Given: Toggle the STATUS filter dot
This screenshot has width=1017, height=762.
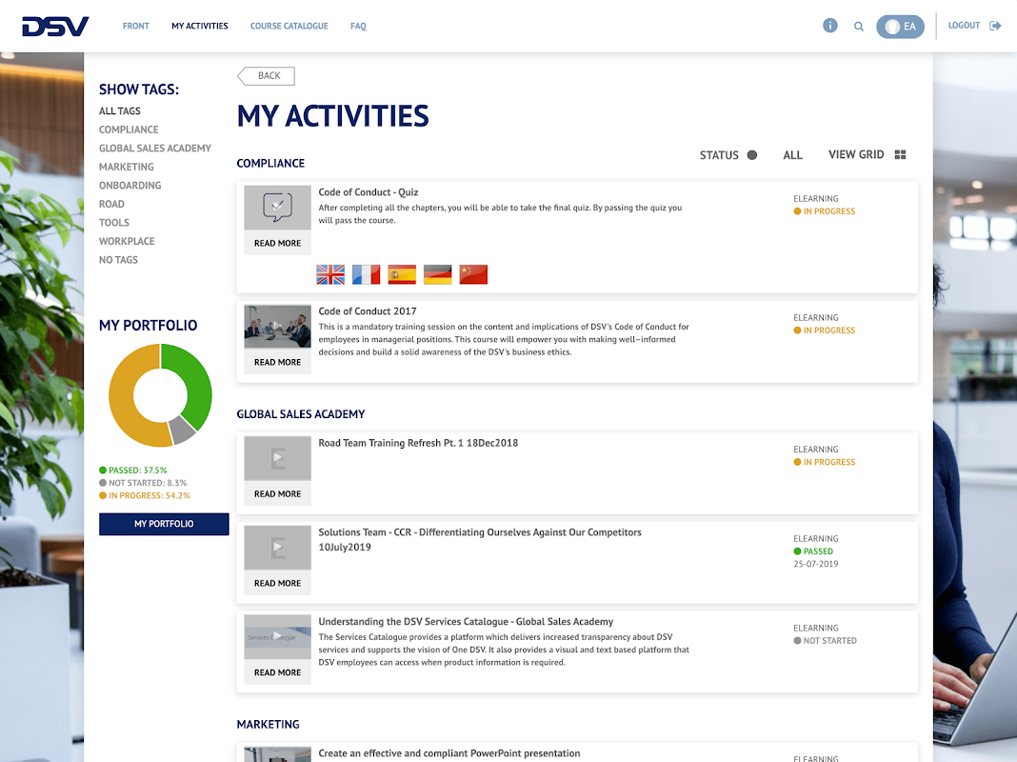Looking at the screenshot, I should (x=751, y=155).
